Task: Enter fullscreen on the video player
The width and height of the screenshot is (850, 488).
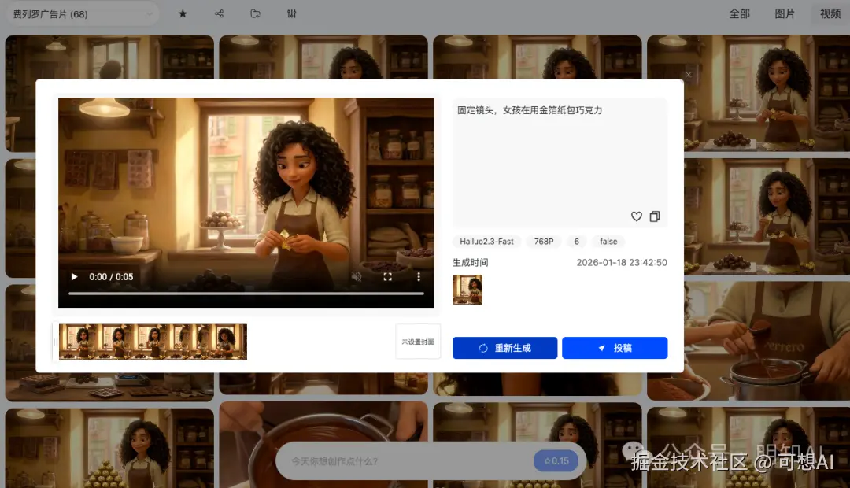Action: click(387, 276)
